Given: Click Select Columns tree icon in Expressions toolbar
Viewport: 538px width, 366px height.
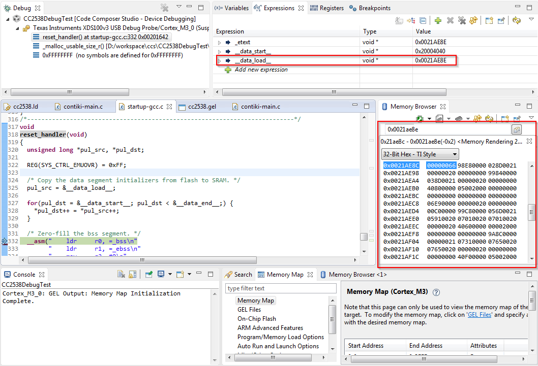Looking at the screenshot, I should (411, 20).
